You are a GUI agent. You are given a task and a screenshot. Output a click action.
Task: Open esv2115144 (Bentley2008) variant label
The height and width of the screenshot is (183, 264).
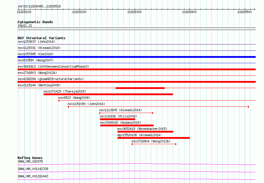(39, 85)
